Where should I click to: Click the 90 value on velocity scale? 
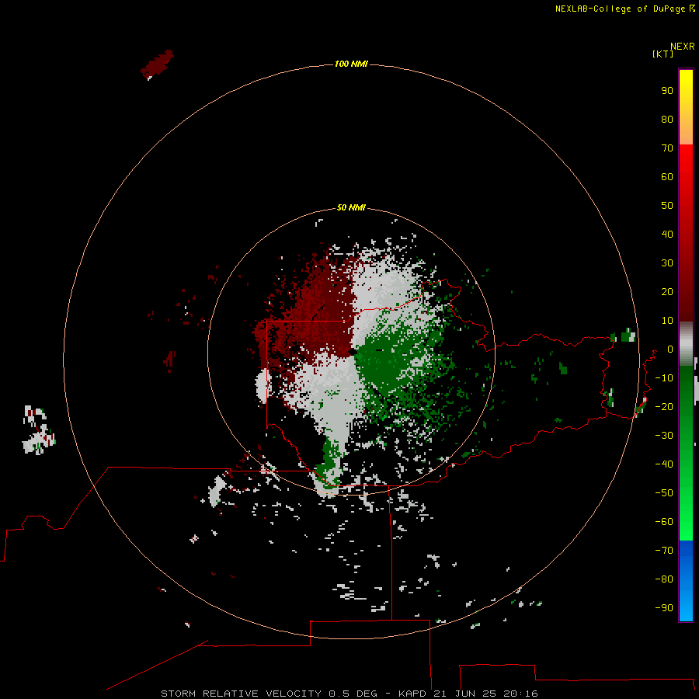pos(667,91)
